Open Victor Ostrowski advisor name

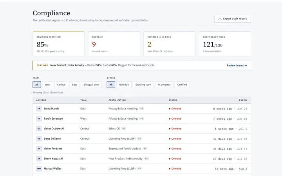[x=54, y=129]
